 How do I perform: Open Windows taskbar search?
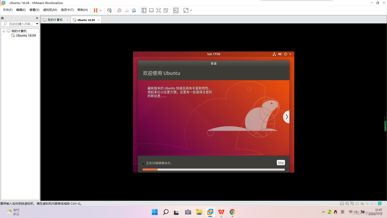[166, 212]
